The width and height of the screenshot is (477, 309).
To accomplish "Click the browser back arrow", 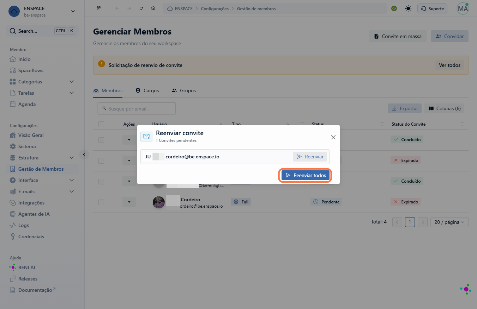I will coord(117,8).
